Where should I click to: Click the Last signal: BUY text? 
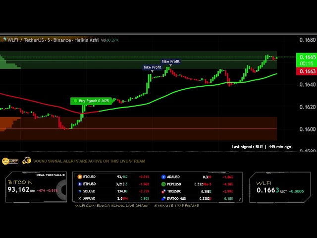coord(248,147)
